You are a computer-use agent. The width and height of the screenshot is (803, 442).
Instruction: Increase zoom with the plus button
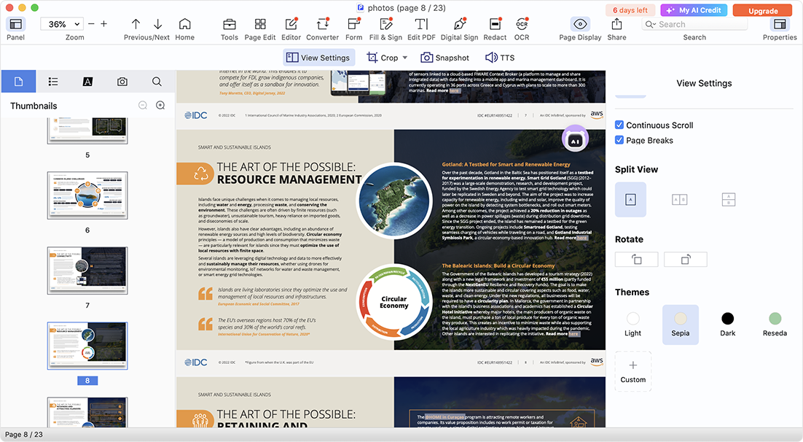point(104,24)
